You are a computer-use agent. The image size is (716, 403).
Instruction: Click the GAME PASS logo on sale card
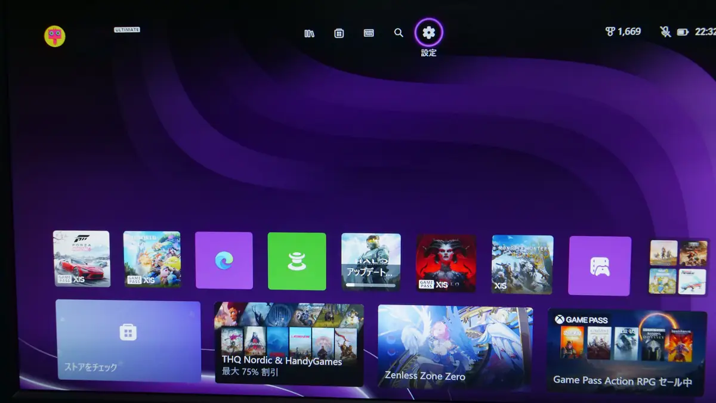pos(581,320)
